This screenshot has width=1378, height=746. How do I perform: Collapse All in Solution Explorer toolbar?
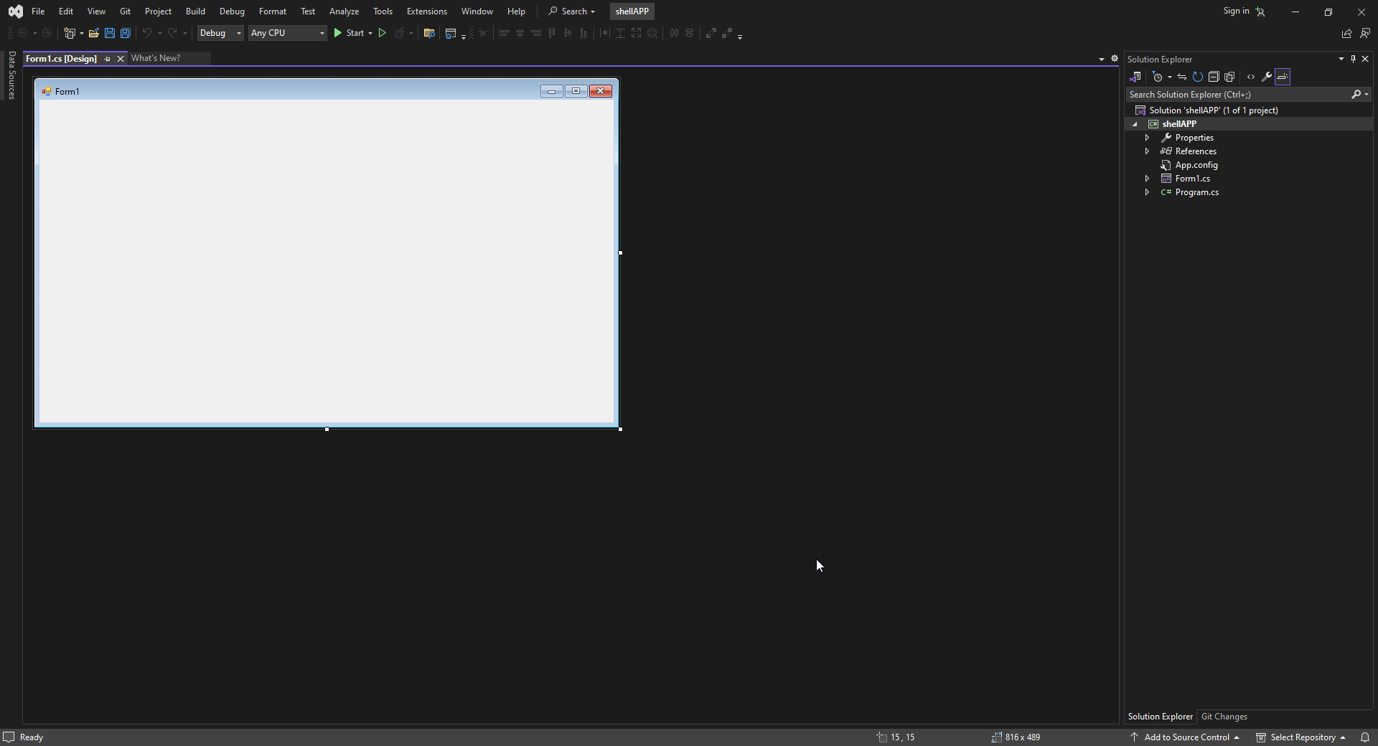tap(1214, 77)
